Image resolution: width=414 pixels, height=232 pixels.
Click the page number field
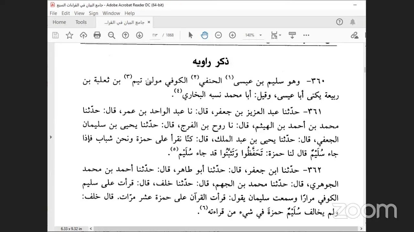click(155, 35)
